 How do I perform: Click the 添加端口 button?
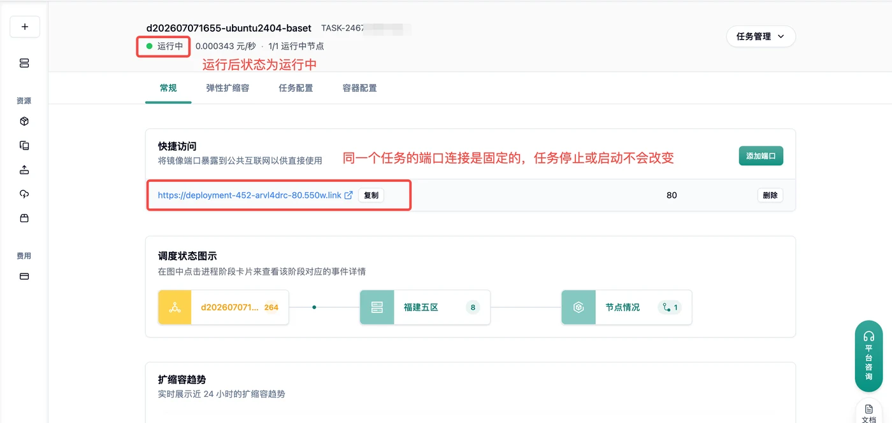(761, 156)
